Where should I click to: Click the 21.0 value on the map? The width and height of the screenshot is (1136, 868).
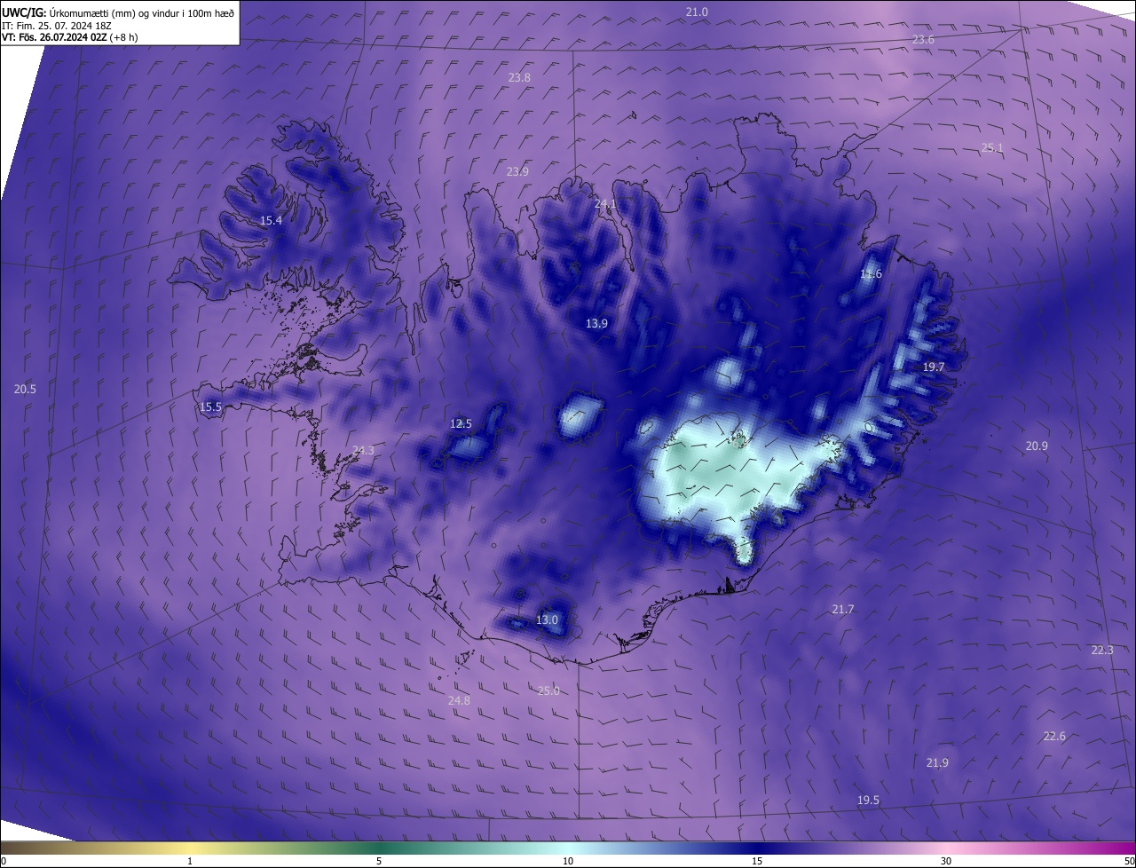coord(697,12)
